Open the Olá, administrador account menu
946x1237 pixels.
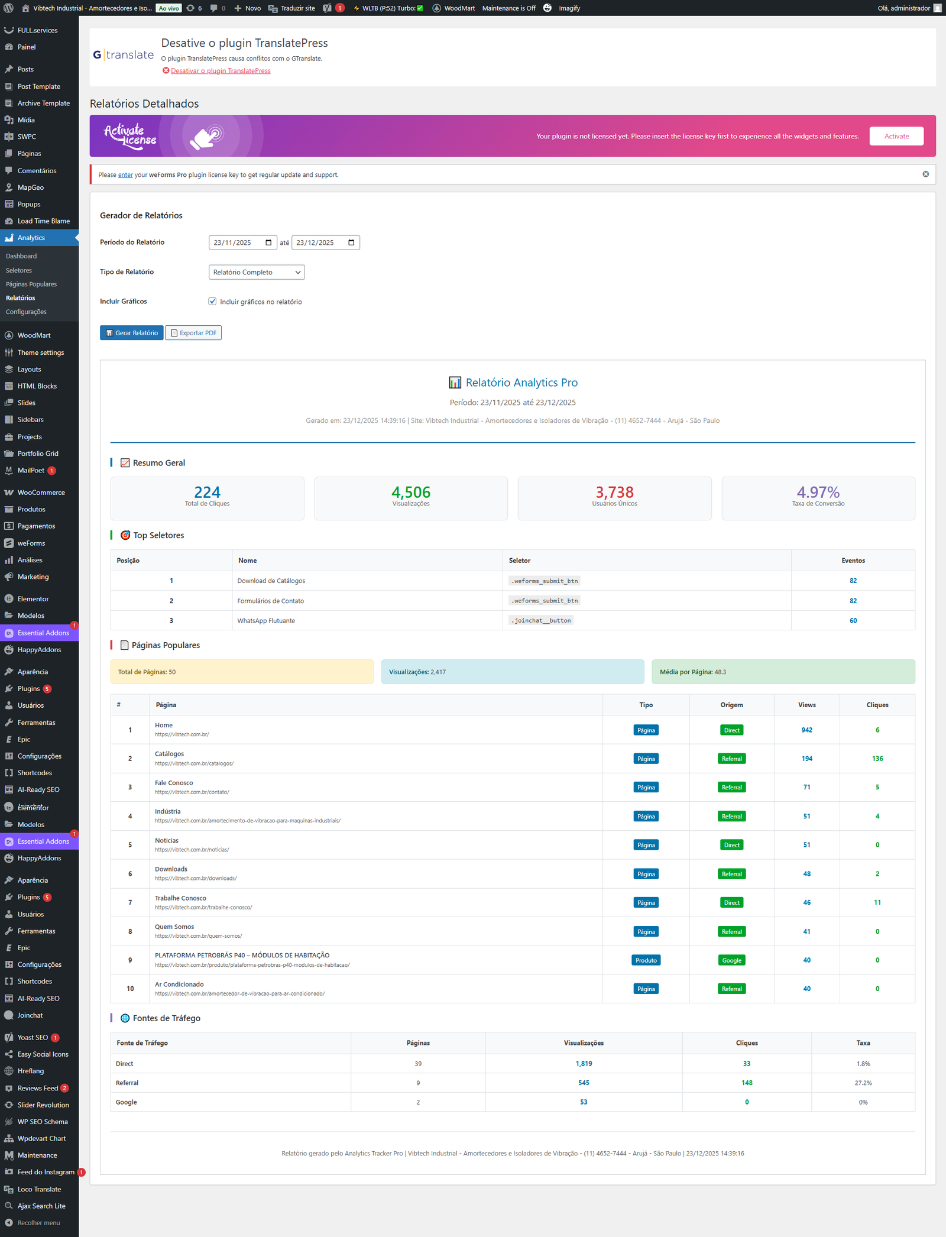(x=909, y=8)
